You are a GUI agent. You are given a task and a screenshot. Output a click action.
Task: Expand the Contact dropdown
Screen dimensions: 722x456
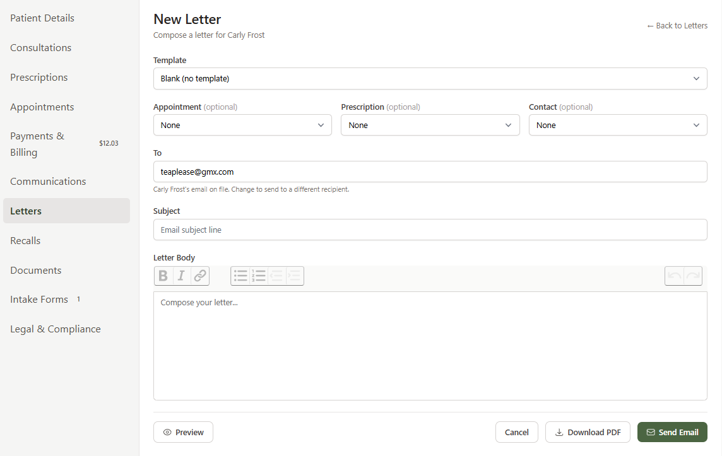pyautogui.click(x=617, y=125)
